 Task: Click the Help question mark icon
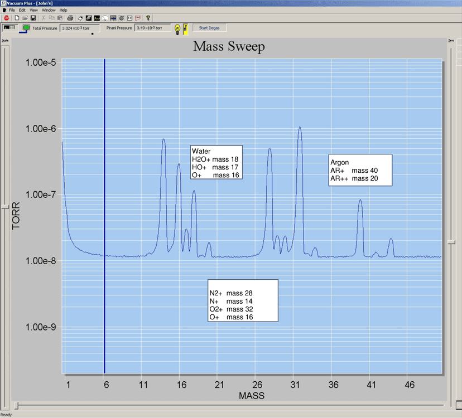[148, 18]
